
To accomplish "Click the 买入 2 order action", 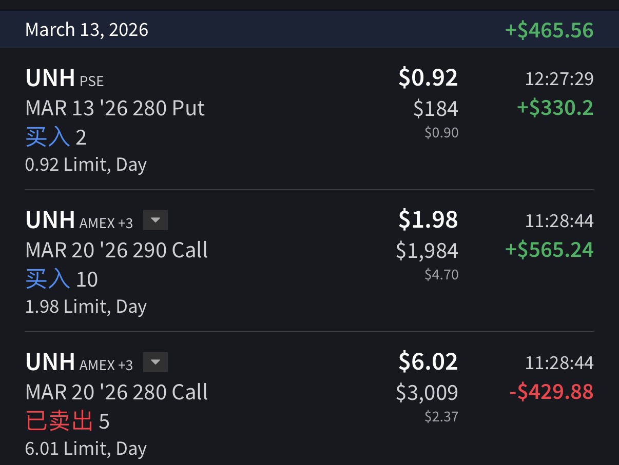I will click(55, 137).
